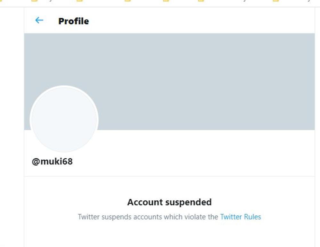Image resolution: width=320 pixels, height=247 pixels.
Task: Open the Twitter Rules link
Action: point(240,217)
